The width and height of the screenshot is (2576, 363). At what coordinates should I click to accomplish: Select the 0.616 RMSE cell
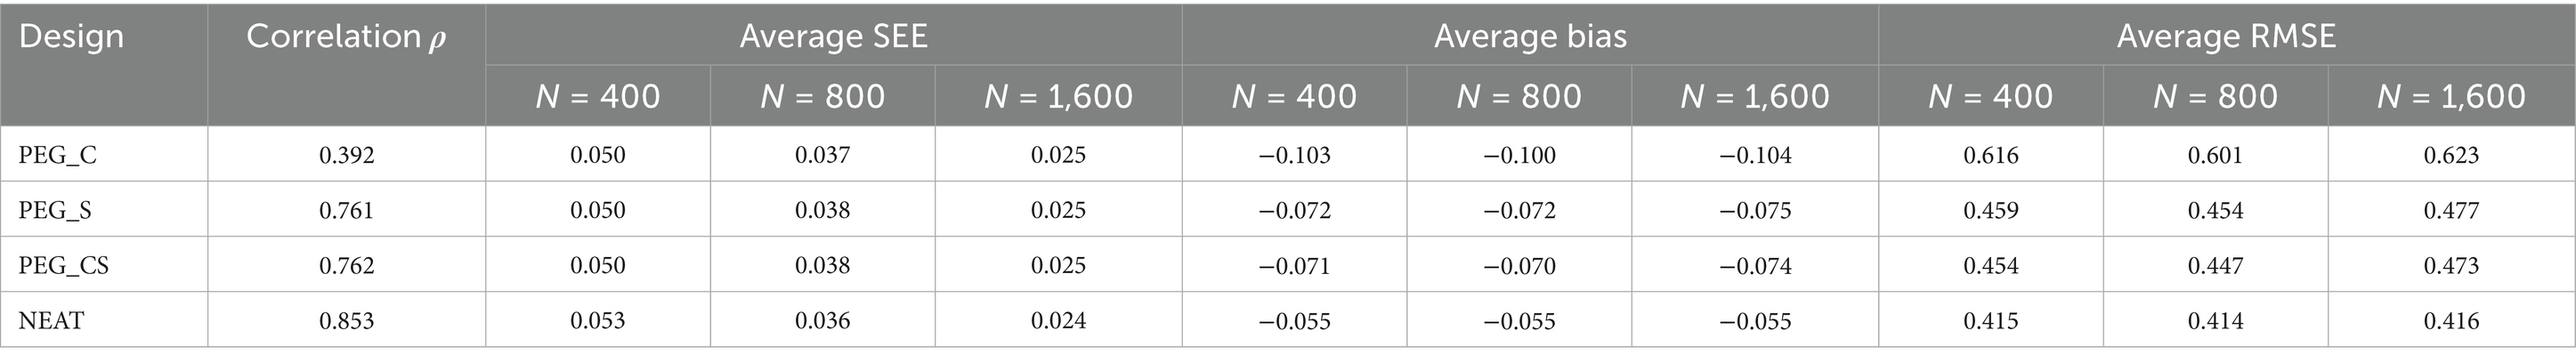pyautogui.click(x=1990, y=155)
